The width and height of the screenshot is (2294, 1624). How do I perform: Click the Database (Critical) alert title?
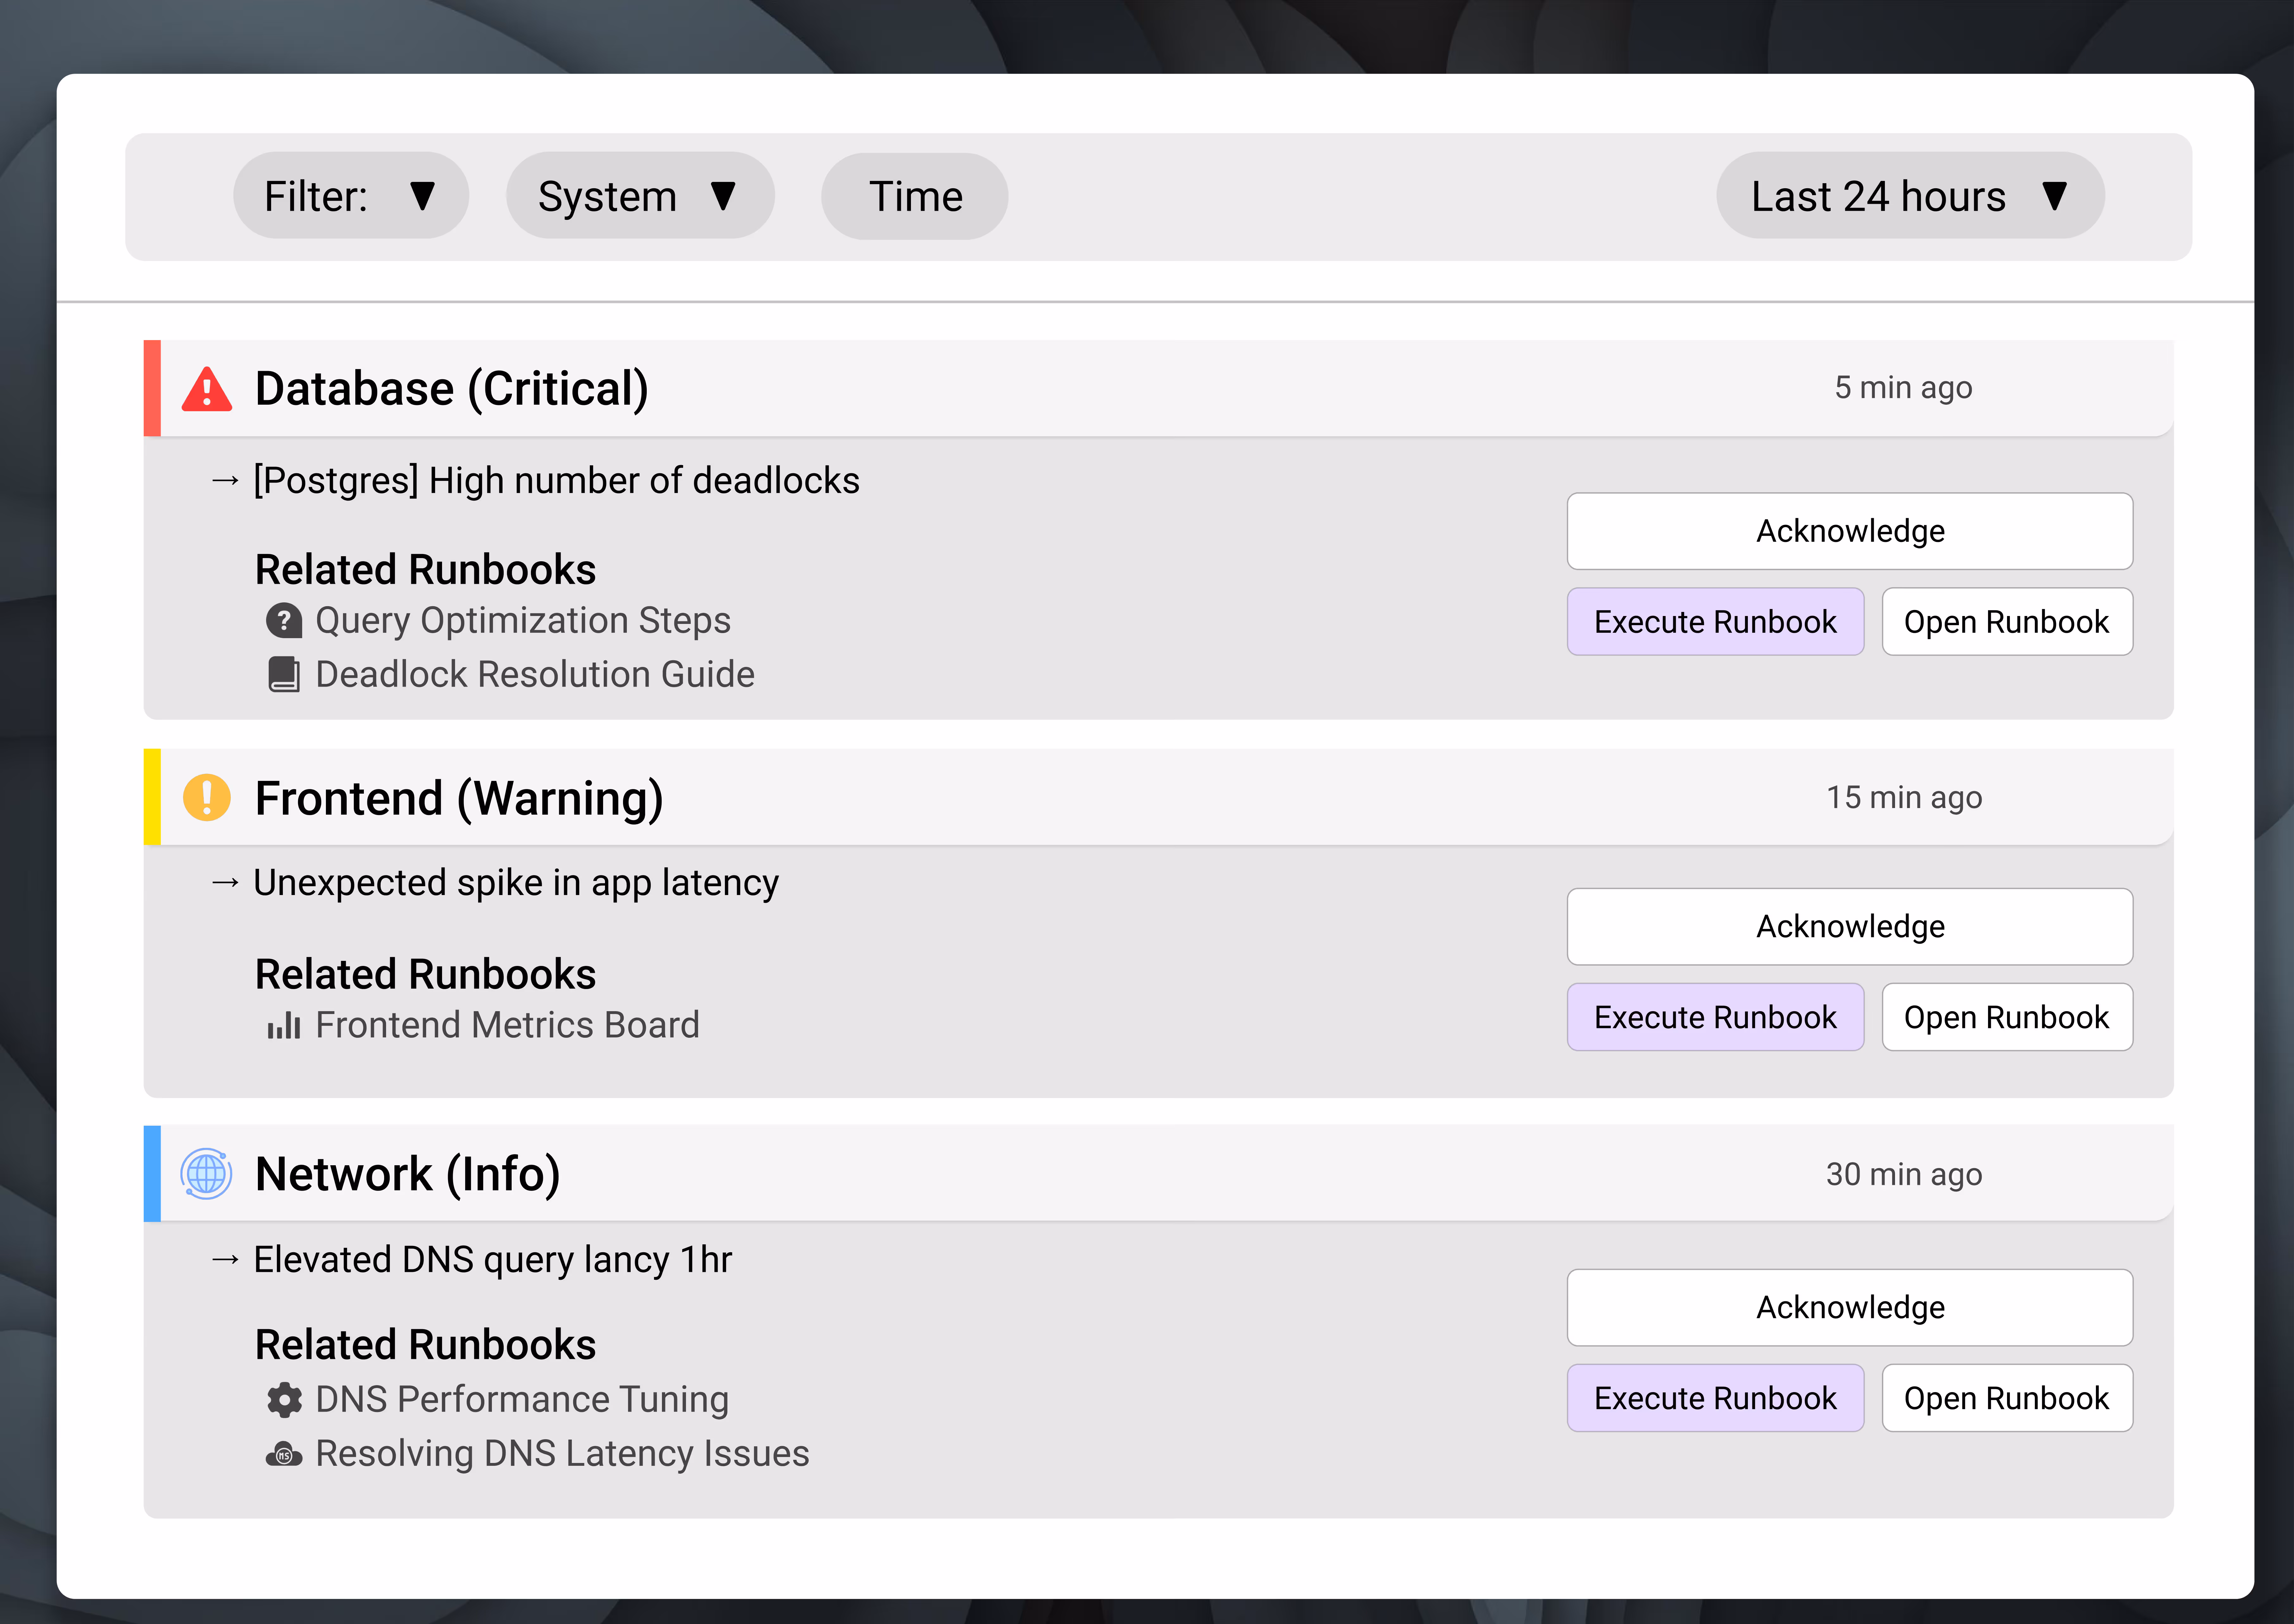(452, 389)
